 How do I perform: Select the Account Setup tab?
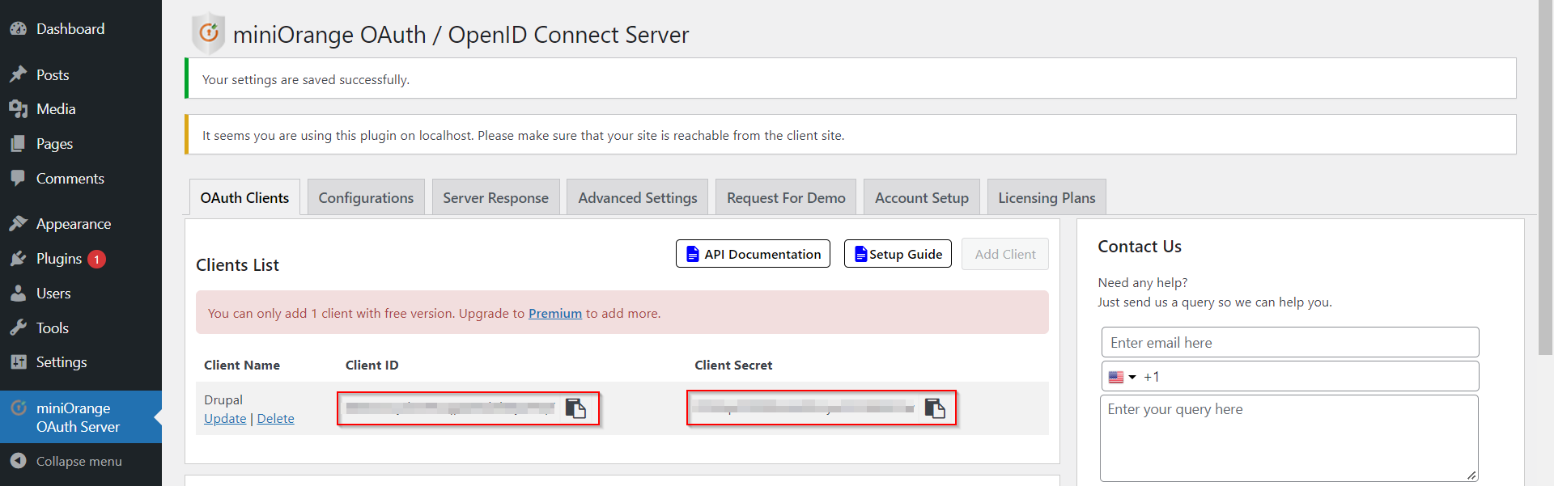[x=922, y=197]
